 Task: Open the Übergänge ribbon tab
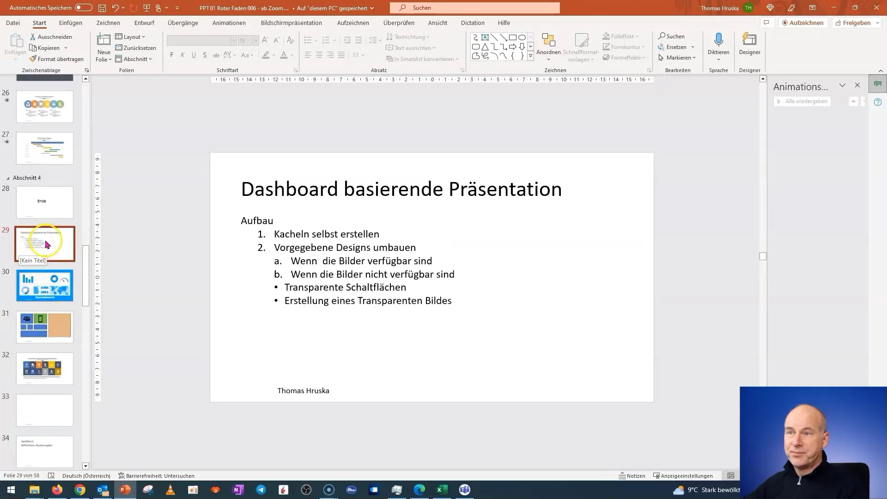pyautogui.click(x=182, y=23)
